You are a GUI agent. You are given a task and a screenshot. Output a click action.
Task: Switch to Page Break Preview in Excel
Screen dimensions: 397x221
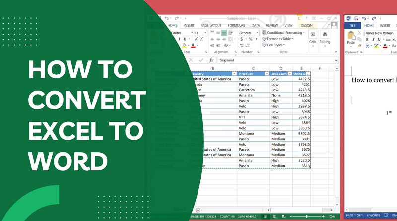click(283, 216)
